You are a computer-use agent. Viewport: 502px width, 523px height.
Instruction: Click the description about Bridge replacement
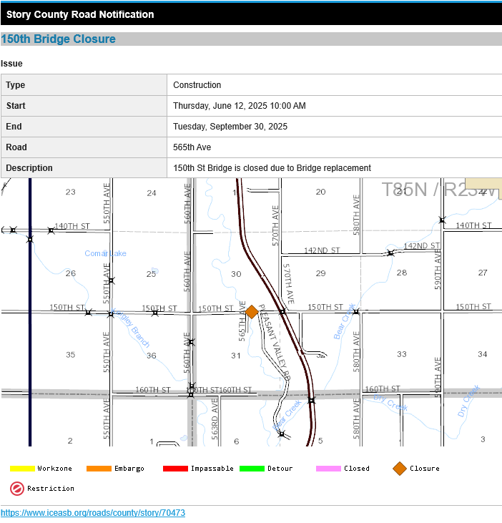[x=272, y=167]
